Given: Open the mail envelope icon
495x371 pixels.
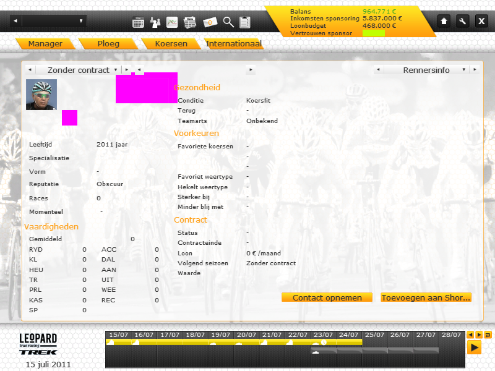Looking at the screenshot, I should [x=210, y=22].
